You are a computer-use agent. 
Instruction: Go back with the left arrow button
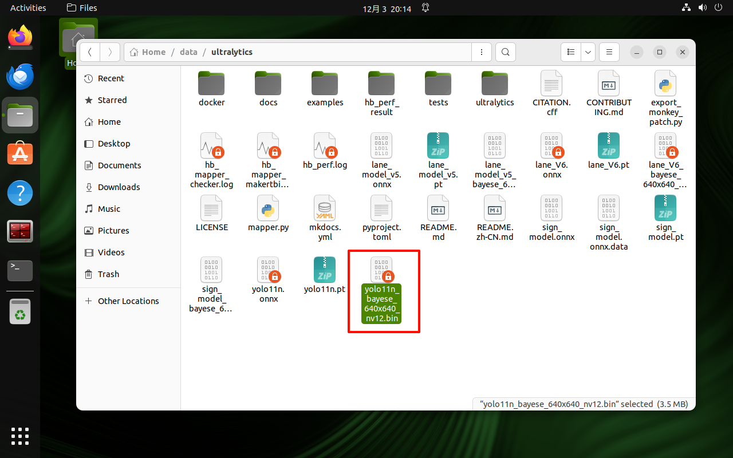point(90,52)
